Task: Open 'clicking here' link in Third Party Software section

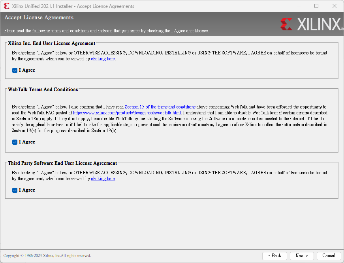Action: click(103, 179)
